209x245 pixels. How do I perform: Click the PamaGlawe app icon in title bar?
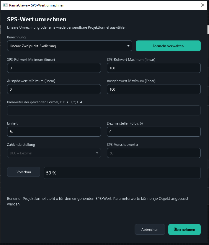(x=5, y=5)
